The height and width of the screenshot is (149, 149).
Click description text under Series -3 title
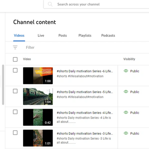pos(84,141)
